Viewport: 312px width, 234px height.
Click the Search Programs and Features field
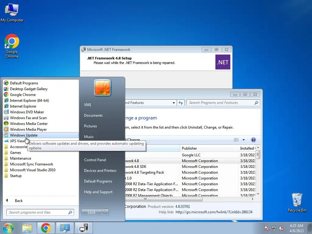tap(223, 103)
